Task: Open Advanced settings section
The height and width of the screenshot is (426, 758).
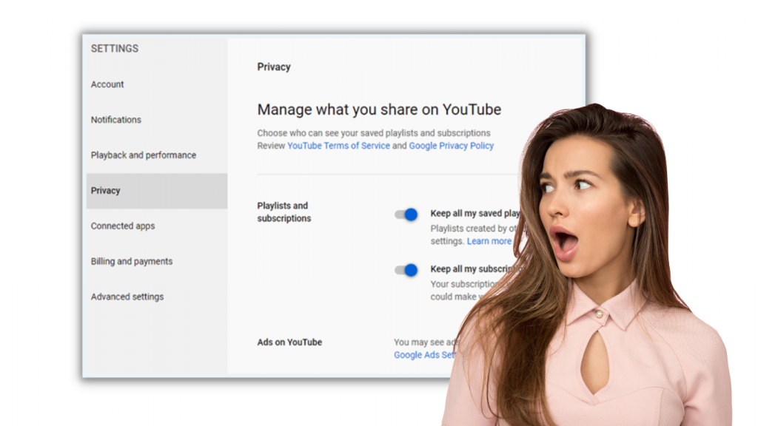Action: pyautogui.click(x=127, y=297)
